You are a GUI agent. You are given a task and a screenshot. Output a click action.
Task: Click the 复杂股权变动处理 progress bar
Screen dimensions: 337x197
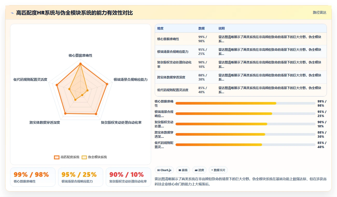click(245, 124)
